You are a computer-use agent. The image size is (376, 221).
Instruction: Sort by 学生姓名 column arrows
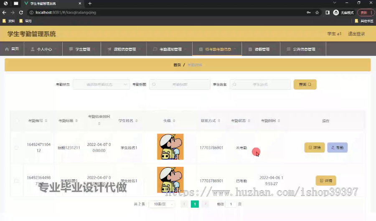pyautogui.click(x=137, y=121)
